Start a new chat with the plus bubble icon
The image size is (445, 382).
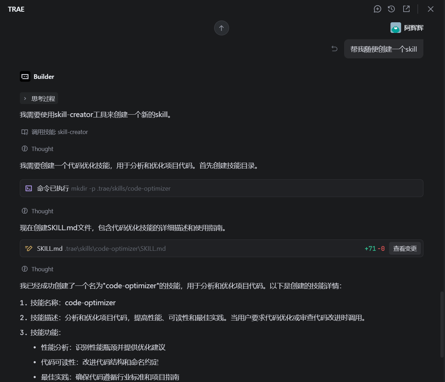377,9
